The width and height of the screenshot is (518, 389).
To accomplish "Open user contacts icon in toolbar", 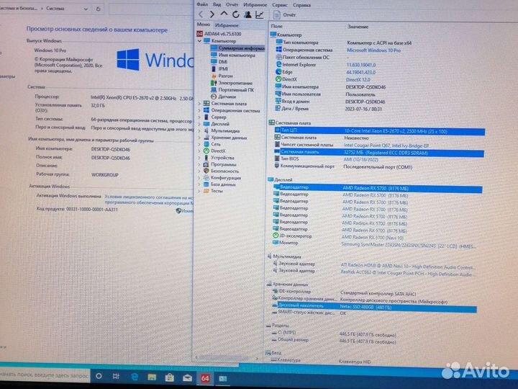I will [247, 14].
